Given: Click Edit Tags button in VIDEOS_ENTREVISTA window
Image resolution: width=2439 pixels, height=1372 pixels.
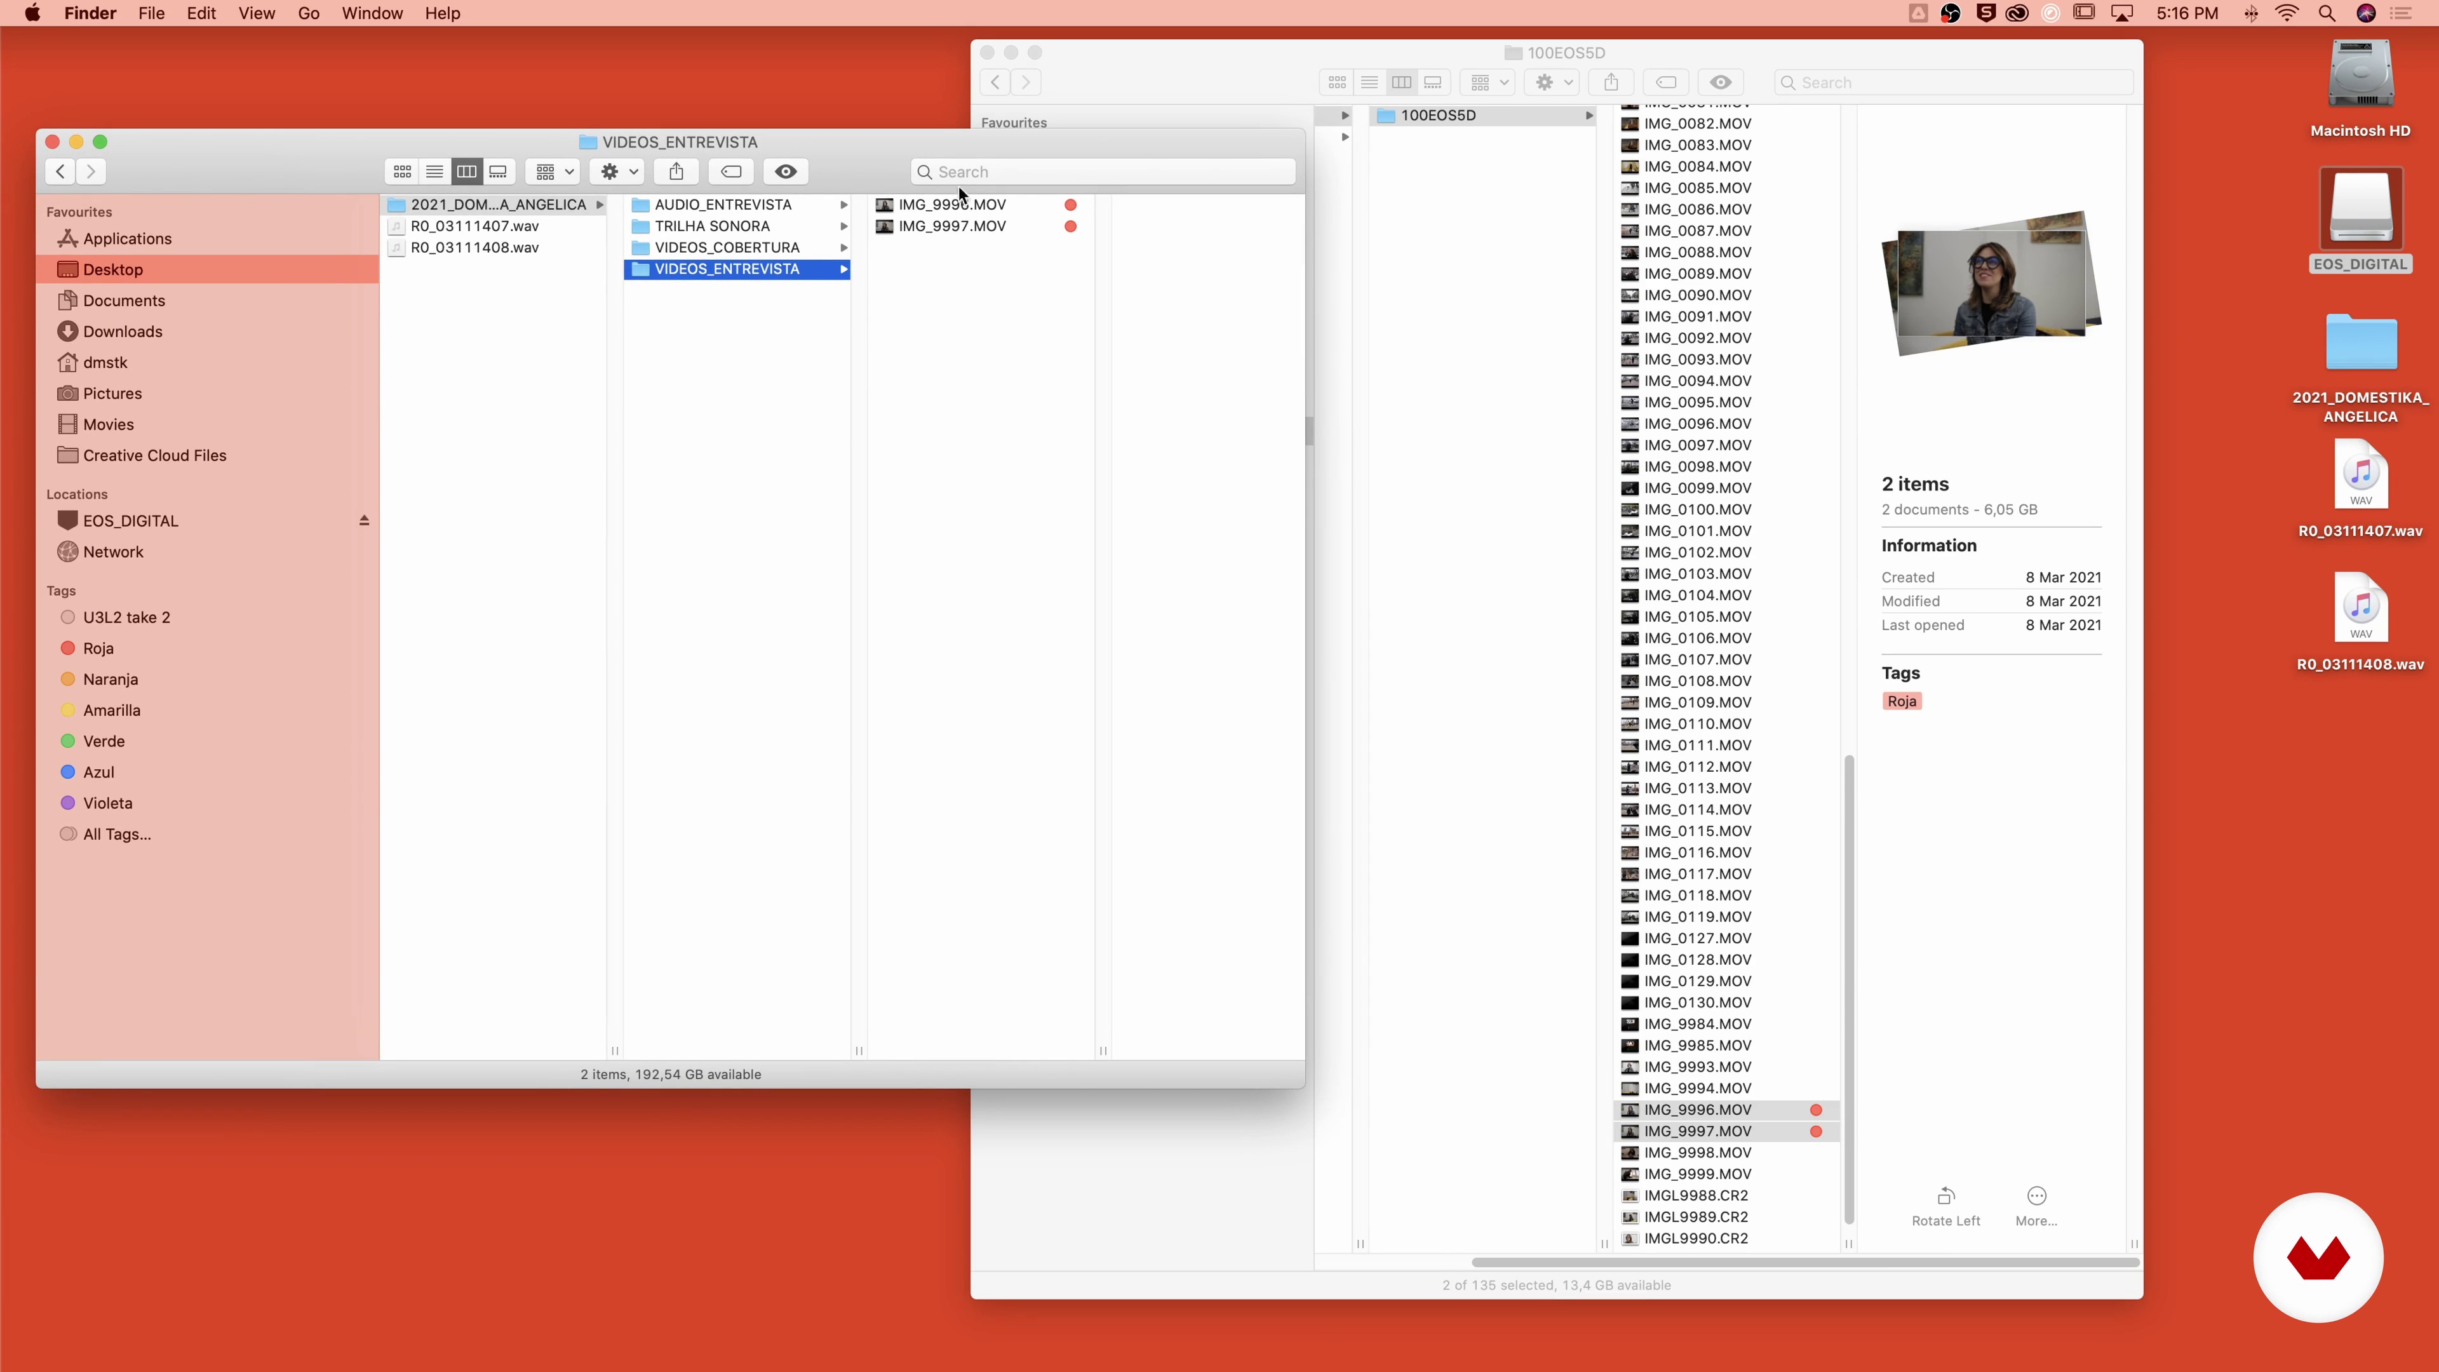Looking at the screenshot, I should [731, 171].
